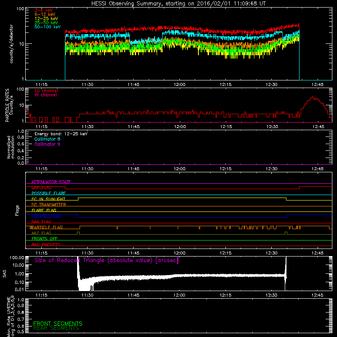
Task: Click the vertical Flags axis label
Action: (x=17, y=210)
